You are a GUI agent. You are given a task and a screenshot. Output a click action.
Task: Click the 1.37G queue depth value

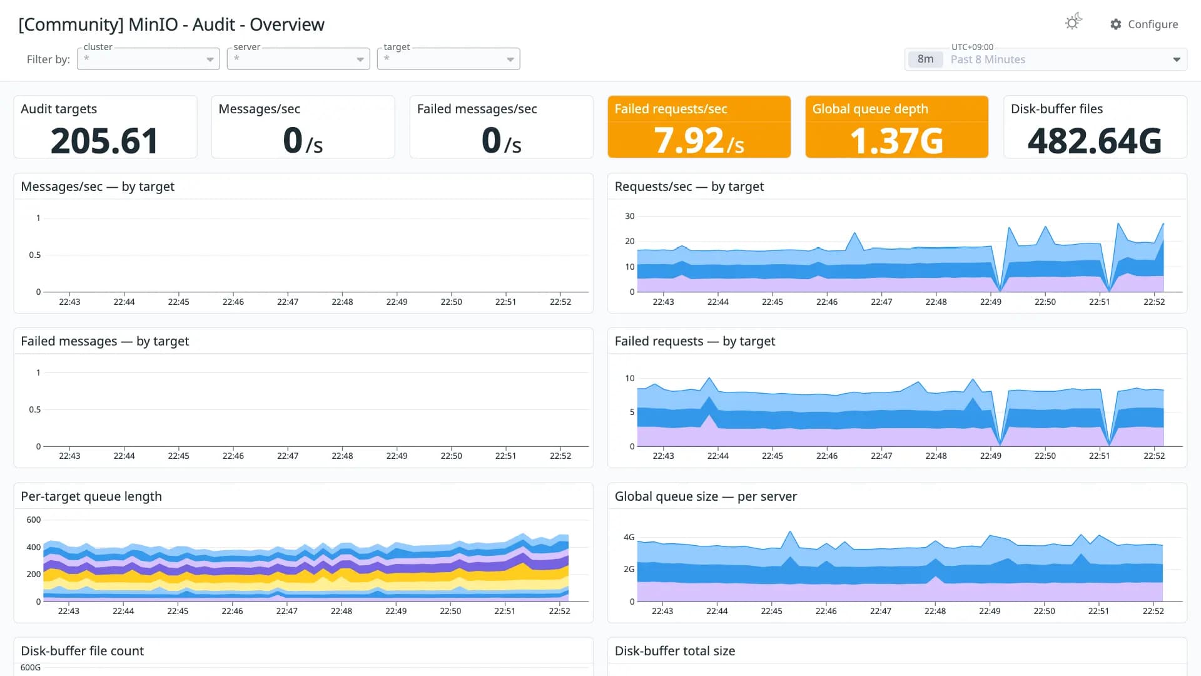point(896,141)
